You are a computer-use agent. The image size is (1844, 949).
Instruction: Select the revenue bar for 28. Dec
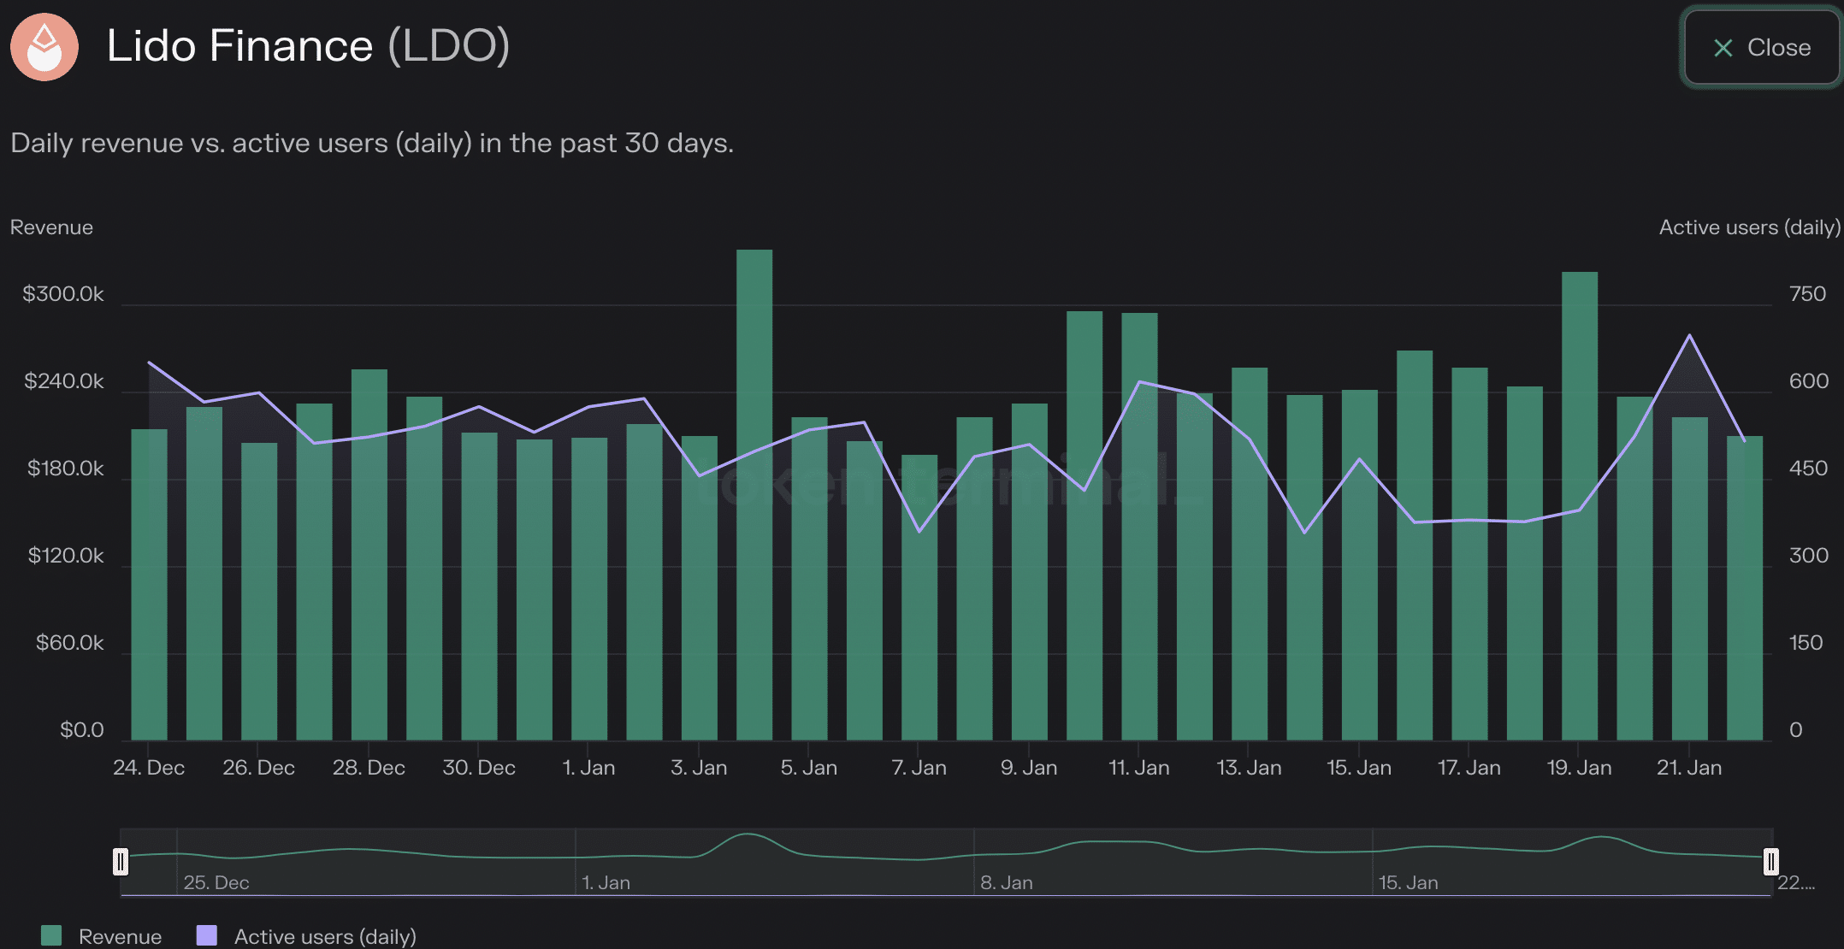coord(369,555)
